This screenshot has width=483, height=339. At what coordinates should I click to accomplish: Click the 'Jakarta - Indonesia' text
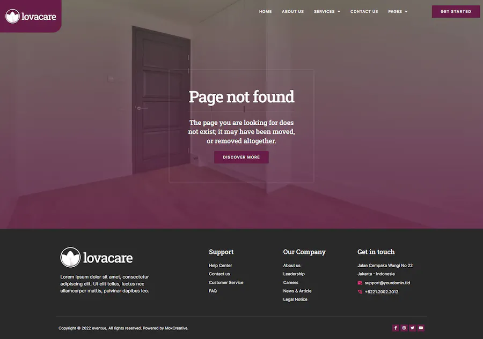point(376,274)
